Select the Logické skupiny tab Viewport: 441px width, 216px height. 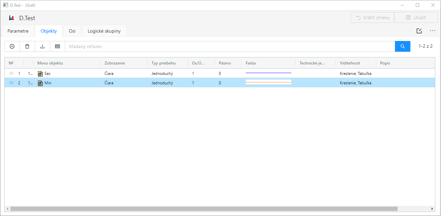pyautogui.click(x=104, y=31)
